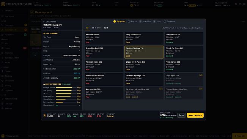Click the Charger uptime priority bar
247x139 pixels.
pos(66,87)
